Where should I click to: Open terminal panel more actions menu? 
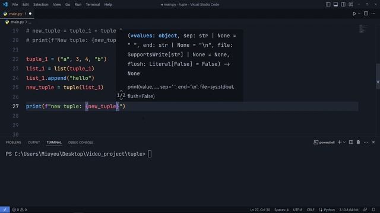click(366, 142)
